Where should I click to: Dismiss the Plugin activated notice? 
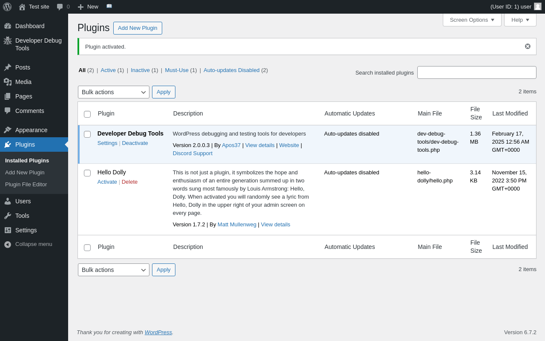coord(528,46)
